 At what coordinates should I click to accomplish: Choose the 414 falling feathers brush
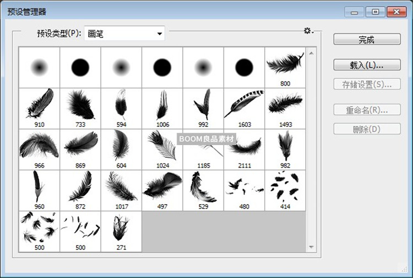coord(285,190)
